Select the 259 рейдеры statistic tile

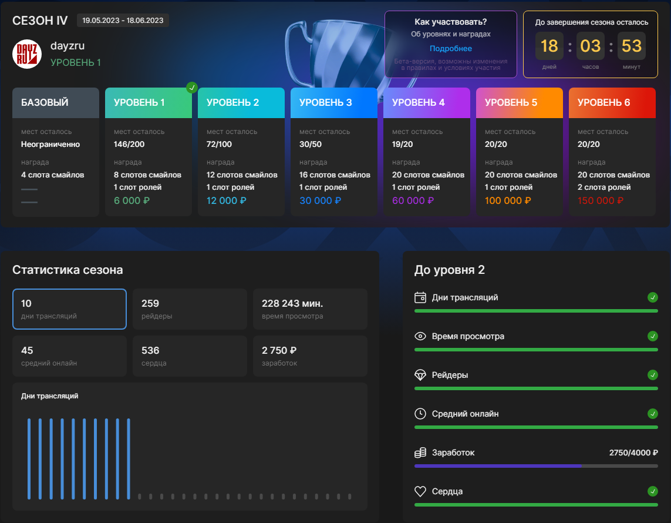(190, 309)
